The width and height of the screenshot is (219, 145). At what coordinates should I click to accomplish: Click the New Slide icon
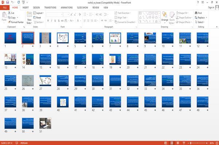point(29,15)
